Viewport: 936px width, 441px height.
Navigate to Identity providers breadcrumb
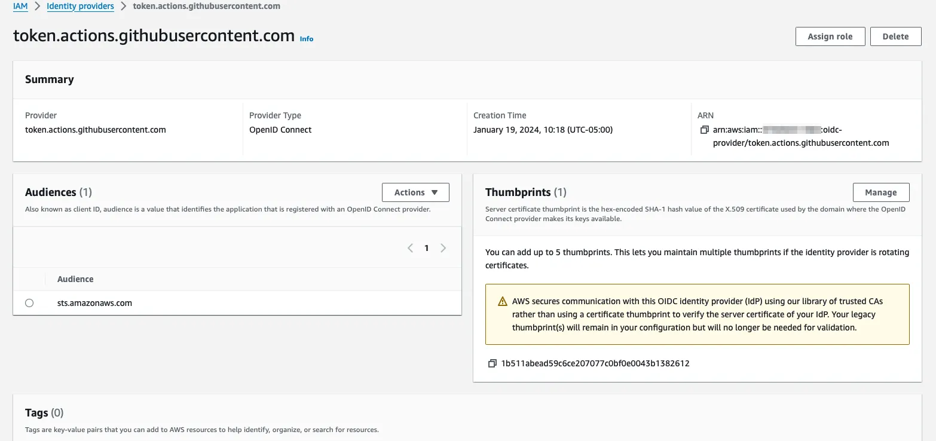pos(80,6)
